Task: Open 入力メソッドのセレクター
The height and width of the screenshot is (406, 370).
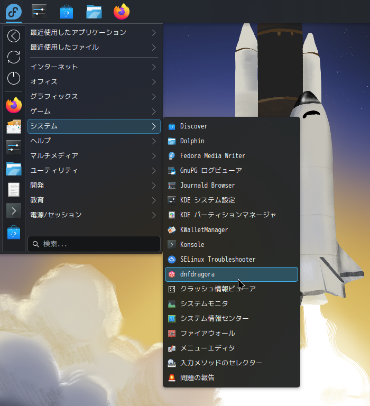Action: tap(232, 363)
